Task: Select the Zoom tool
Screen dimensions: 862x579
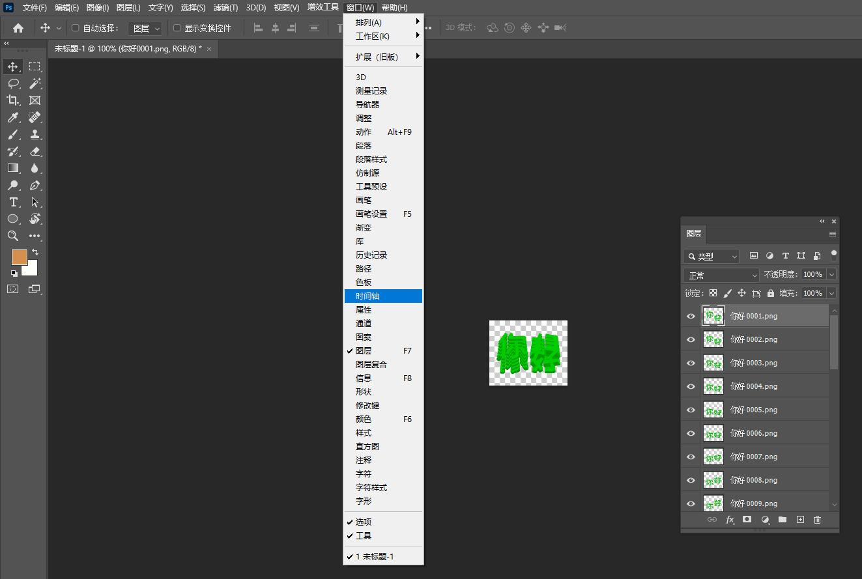Action: pos(13,236)
